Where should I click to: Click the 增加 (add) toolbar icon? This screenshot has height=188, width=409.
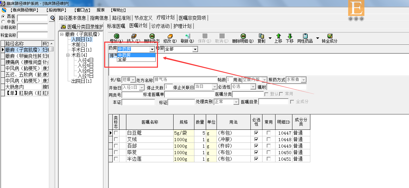(117, 36)
